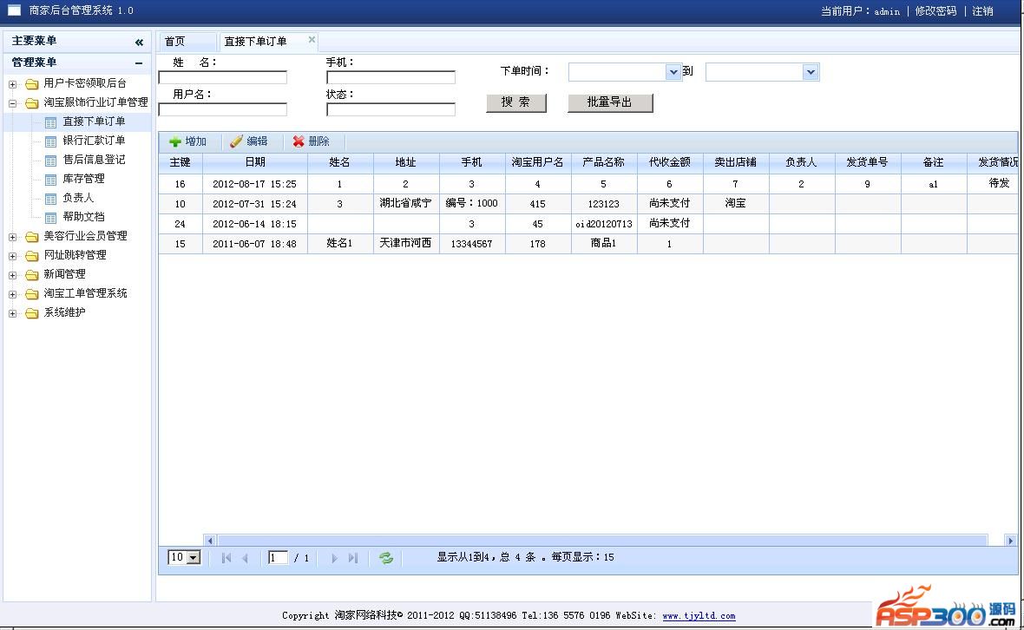Click table icon beside 库存管理

click(50, 180)
